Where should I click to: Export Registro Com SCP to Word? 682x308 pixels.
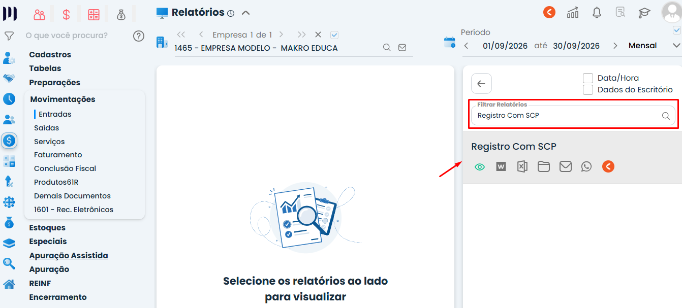[x=501, y=166]
